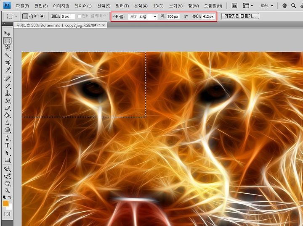This screenshot has width=303, height=226.
Task: Select the Eyedropper tool
Action: point(7,70)
